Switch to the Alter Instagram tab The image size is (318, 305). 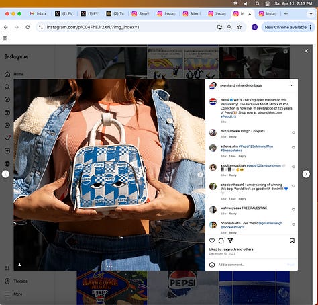tap(191, 14)
